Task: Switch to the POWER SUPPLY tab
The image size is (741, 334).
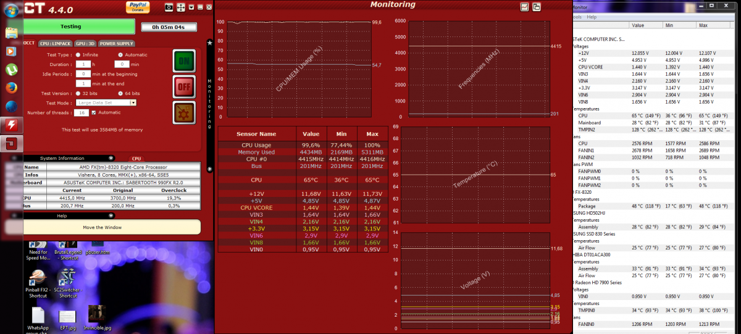Action: 117,44
